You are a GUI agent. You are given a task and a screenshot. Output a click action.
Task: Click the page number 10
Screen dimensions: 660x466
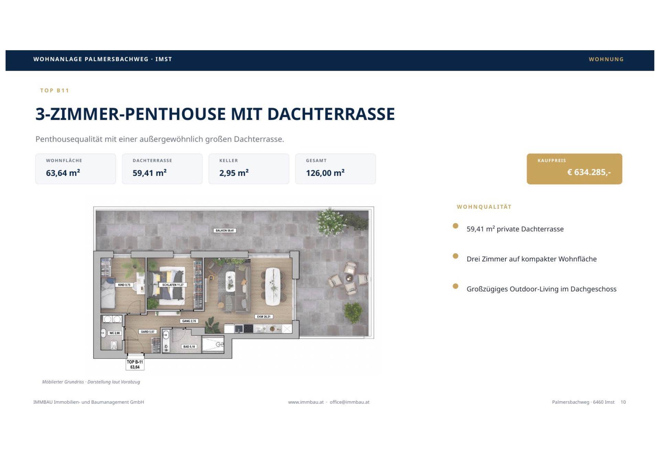tap(623, 402)
